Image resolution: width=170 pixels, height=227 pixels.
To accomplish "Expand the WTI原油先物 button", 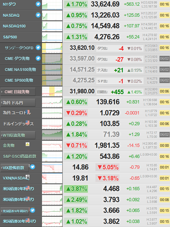I will coord(18,135).
